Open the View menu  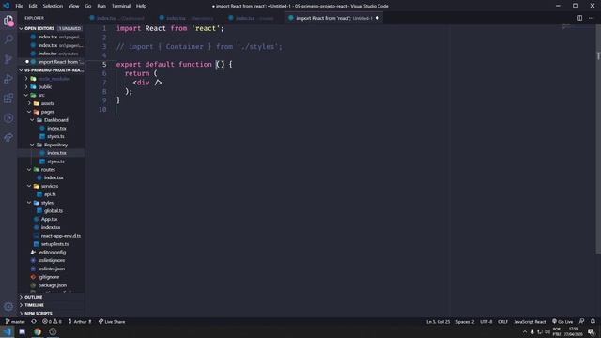point(73,6)
